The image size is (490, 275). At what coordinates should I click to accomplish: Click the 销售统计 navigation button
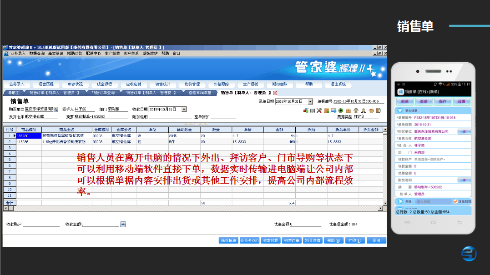[163, 84]
